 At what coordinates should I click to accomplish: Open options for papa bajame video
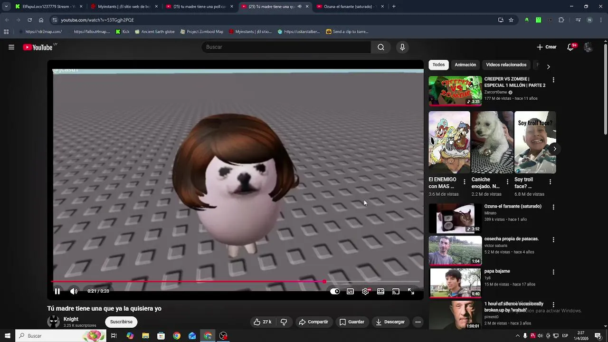553,272
